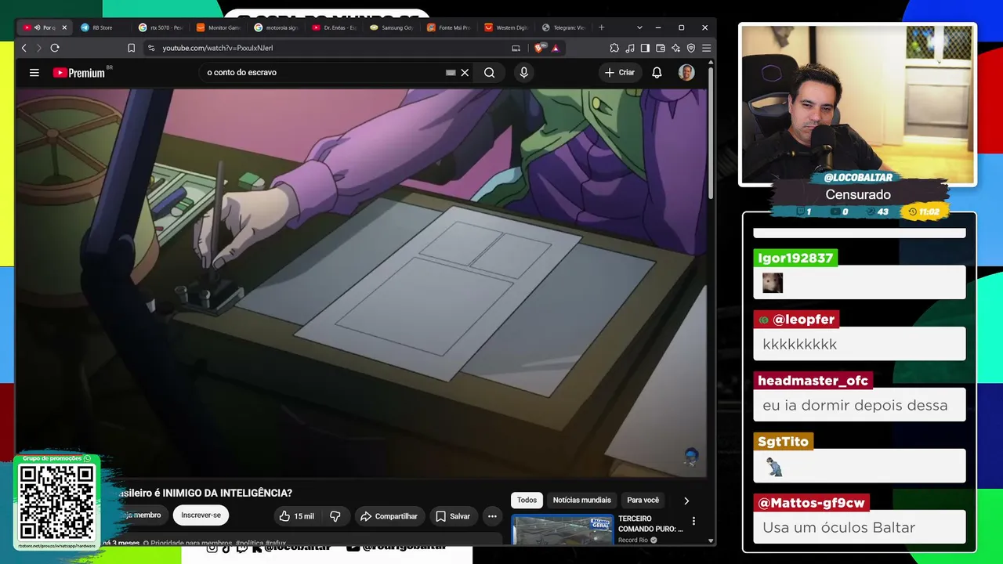Switch to the motorola signature tab
Image resolution: width=1003 pixels, height=564 pixels.
(276, 27)
